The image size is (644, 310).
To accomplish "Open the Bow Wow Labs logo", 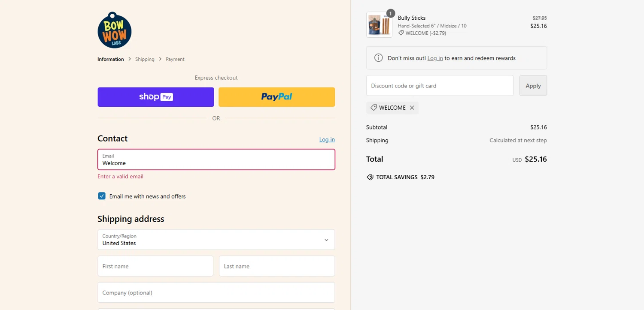I will coord(115,30).
